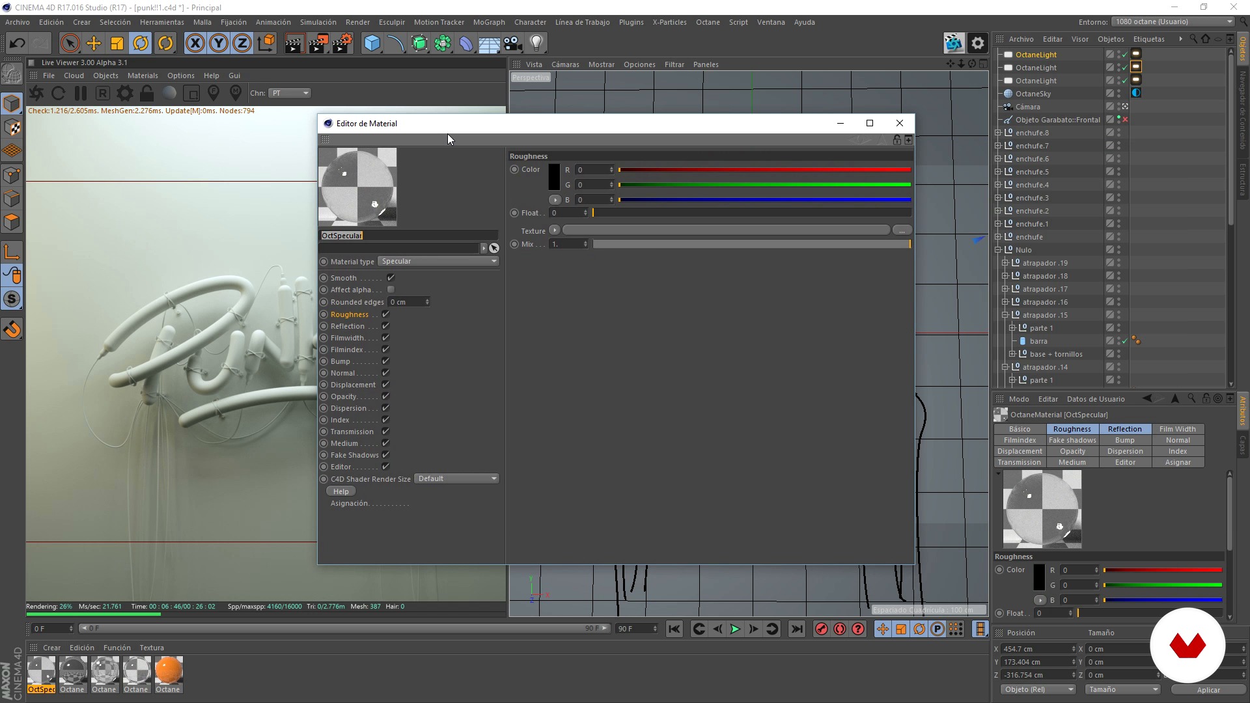Viewport: 1250px width, 703px height.
Task: Toggle Live Viewer lock resolution icon
Action: point(147,93)
